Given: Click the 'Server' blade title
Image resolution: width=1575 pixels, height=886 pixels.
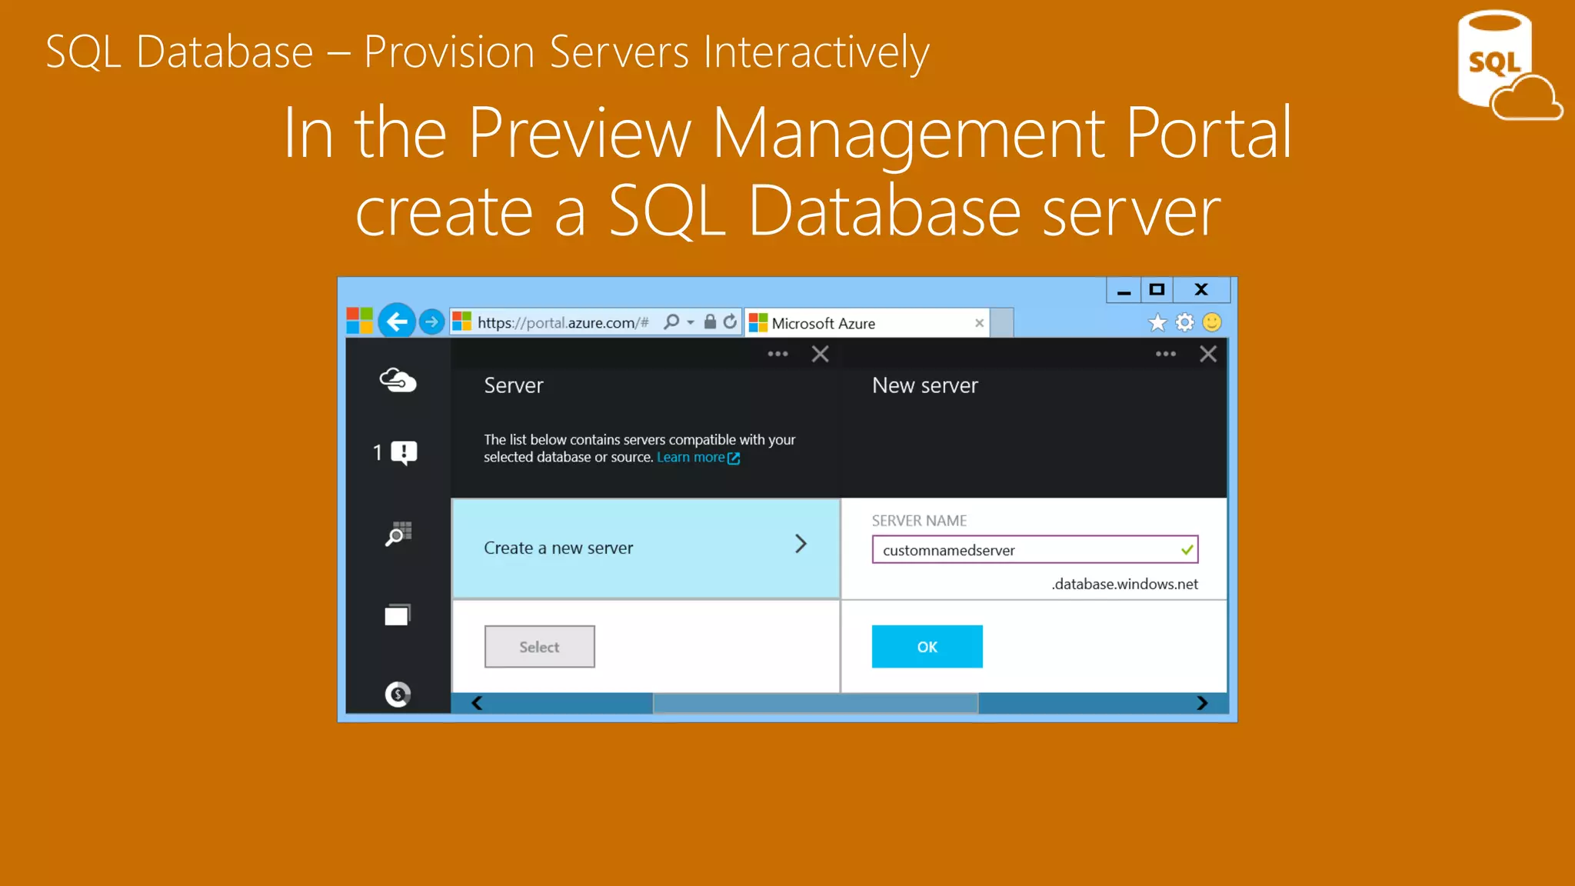Looking at the screenshot, I should click(513, 385).
